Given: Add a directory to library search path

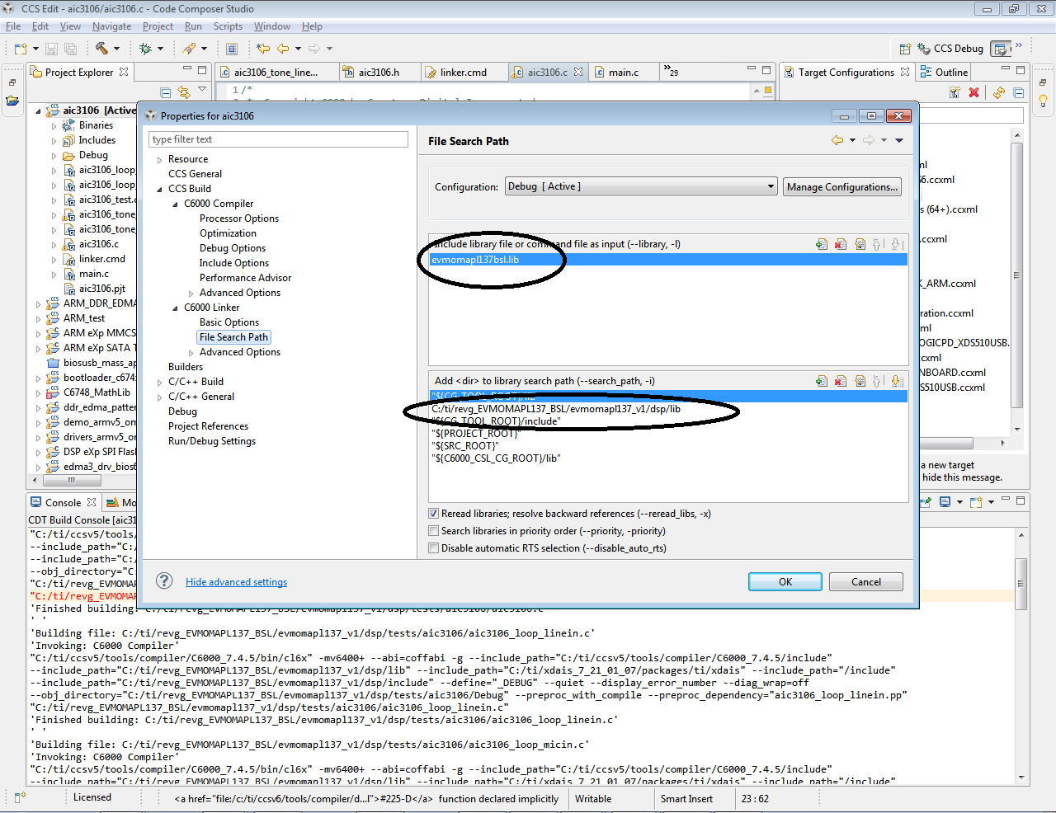Looking at the screenshot, I should pos(822,381).
